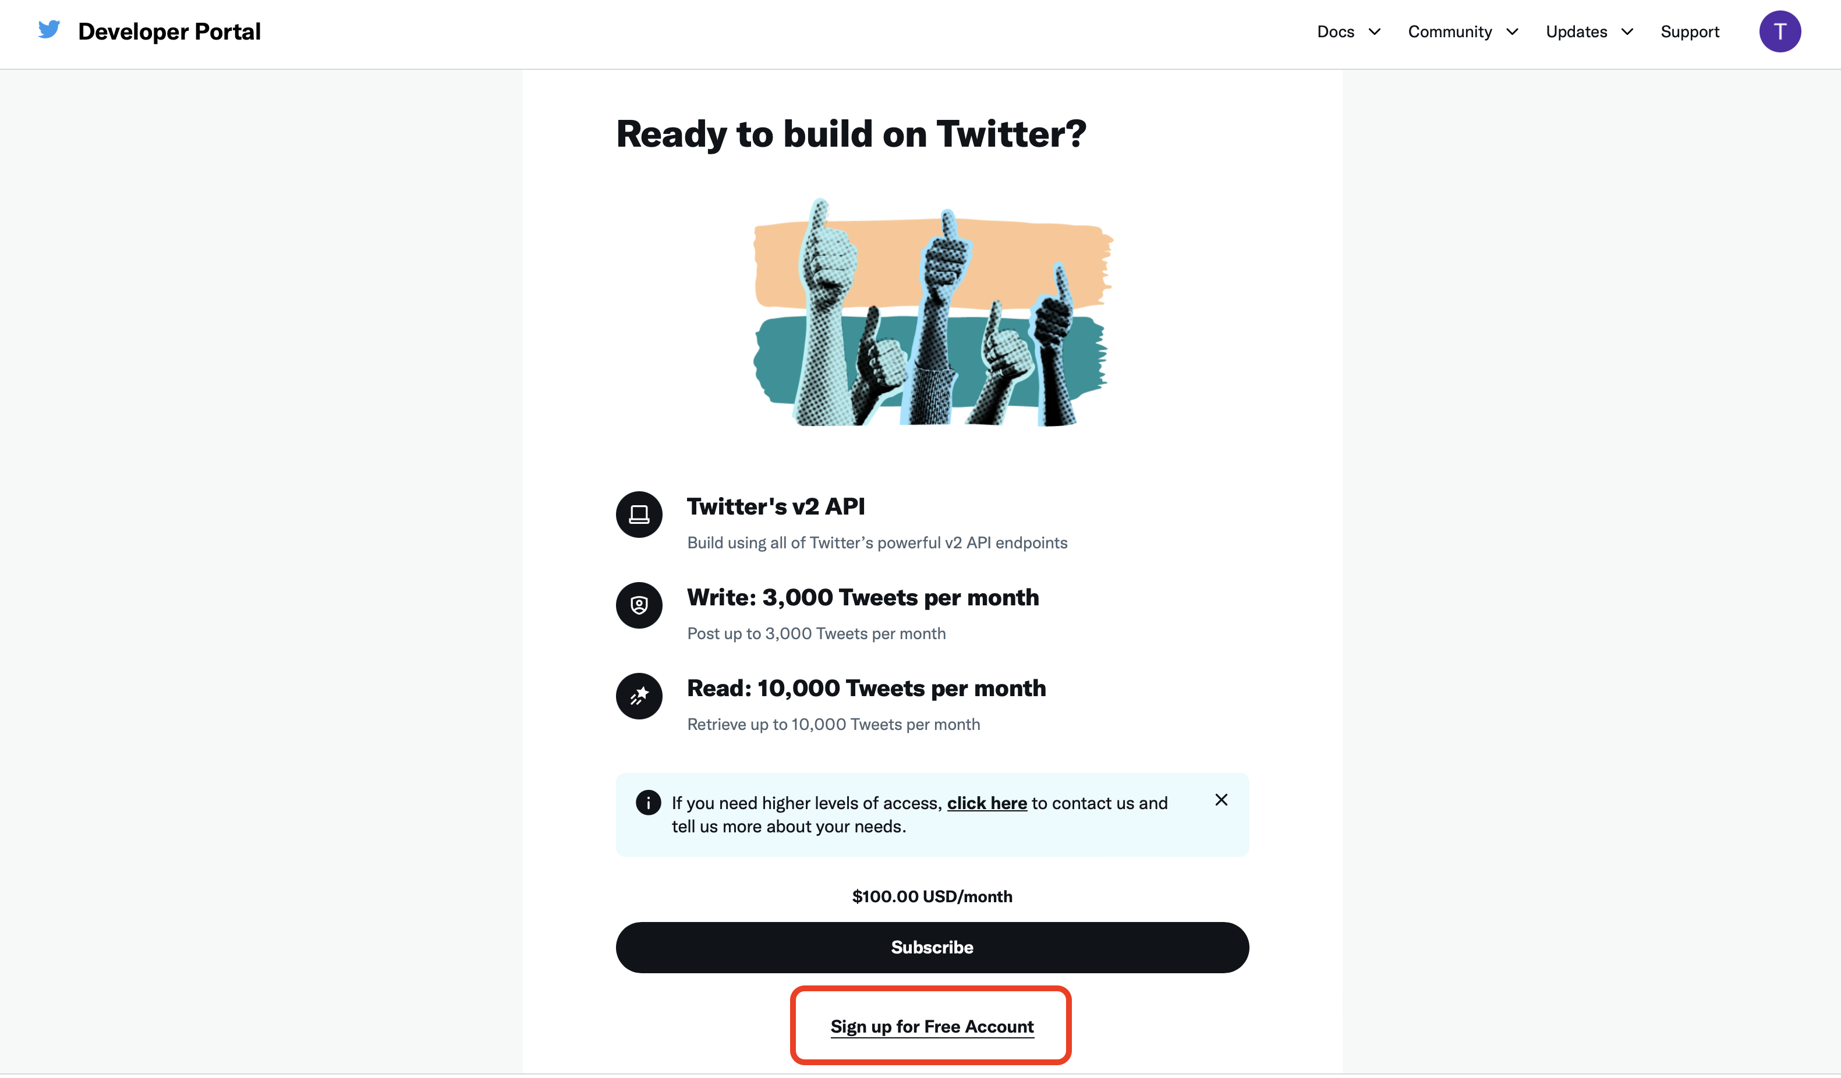Click the user avatar icon in top right

click(x=1780, y=31)
